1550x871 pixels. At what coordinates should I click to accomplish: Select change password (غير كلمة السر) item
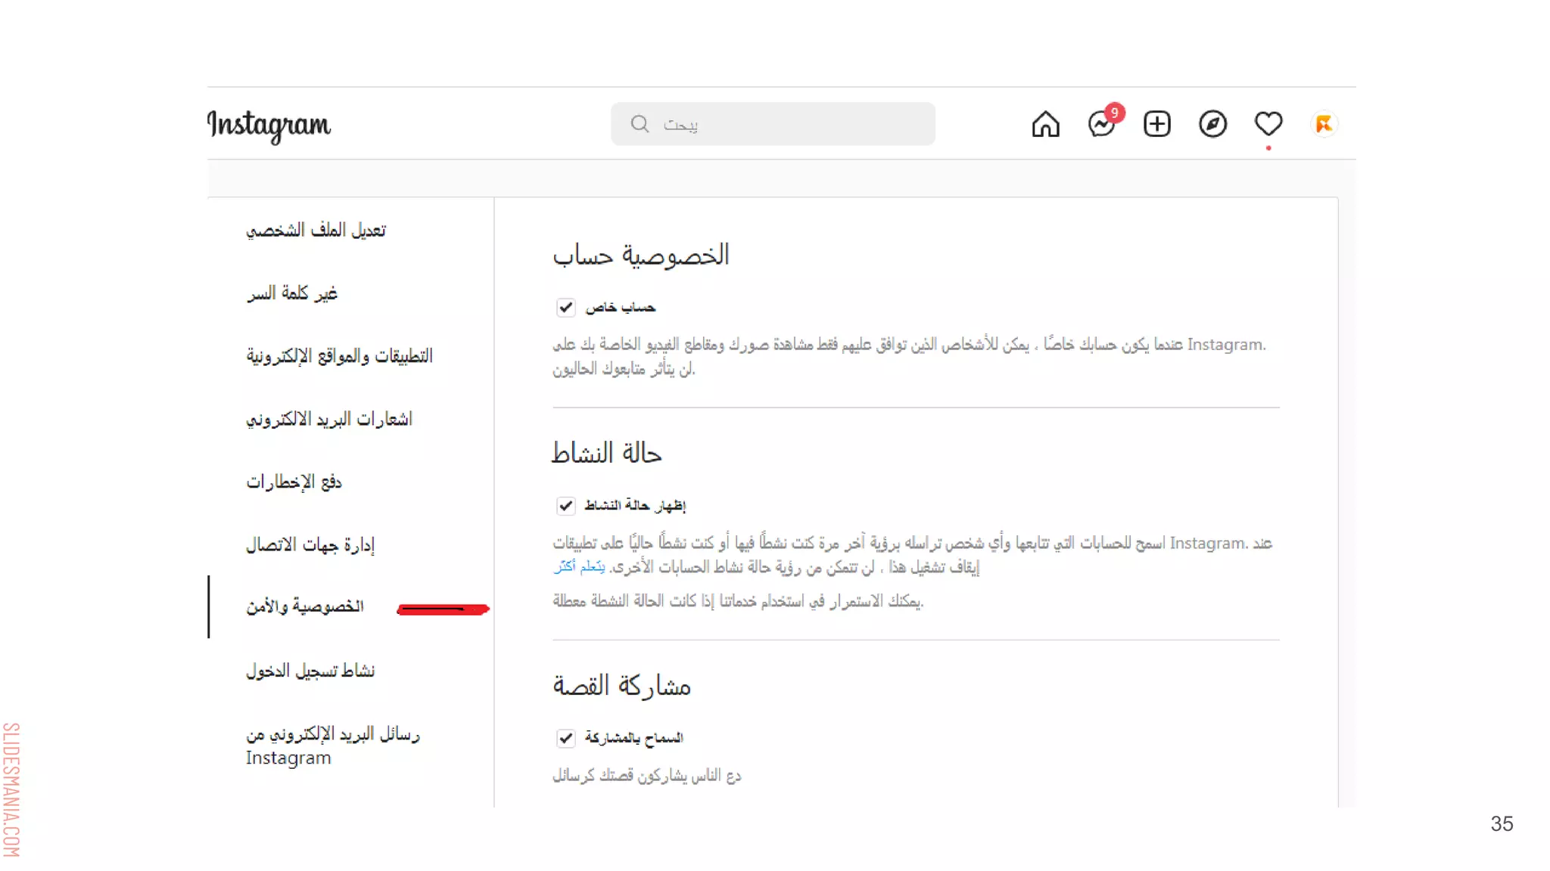[291, 293]
